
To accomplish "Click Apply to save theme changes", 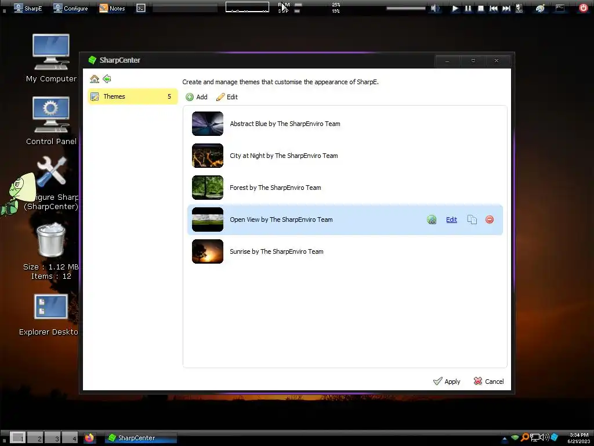I will point(447,381).
